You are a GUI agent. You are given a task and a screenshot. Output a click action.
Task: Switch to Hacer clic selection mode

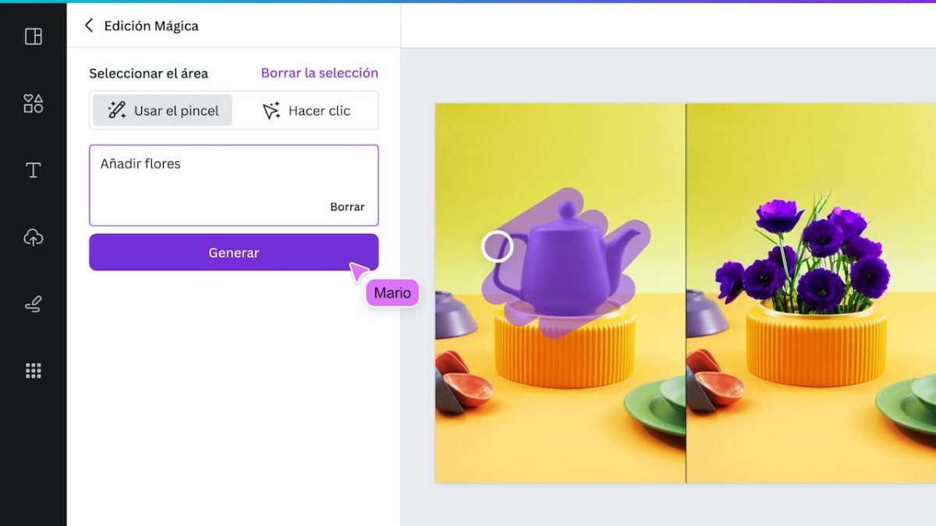click(307, 111)
